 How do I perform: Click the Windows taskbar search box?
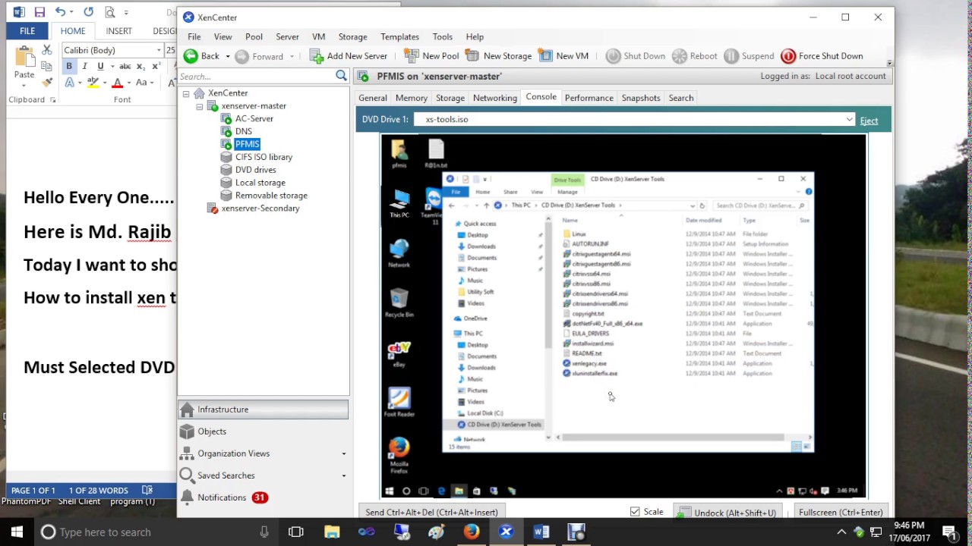(156, 532)
